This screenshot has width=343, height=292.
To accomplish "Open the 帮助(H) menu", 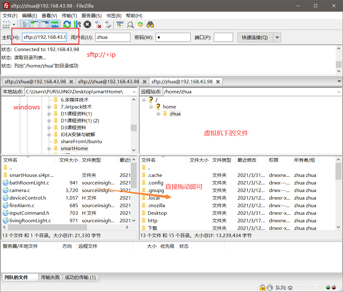I will pyautogui.click(x=134, y=15).
